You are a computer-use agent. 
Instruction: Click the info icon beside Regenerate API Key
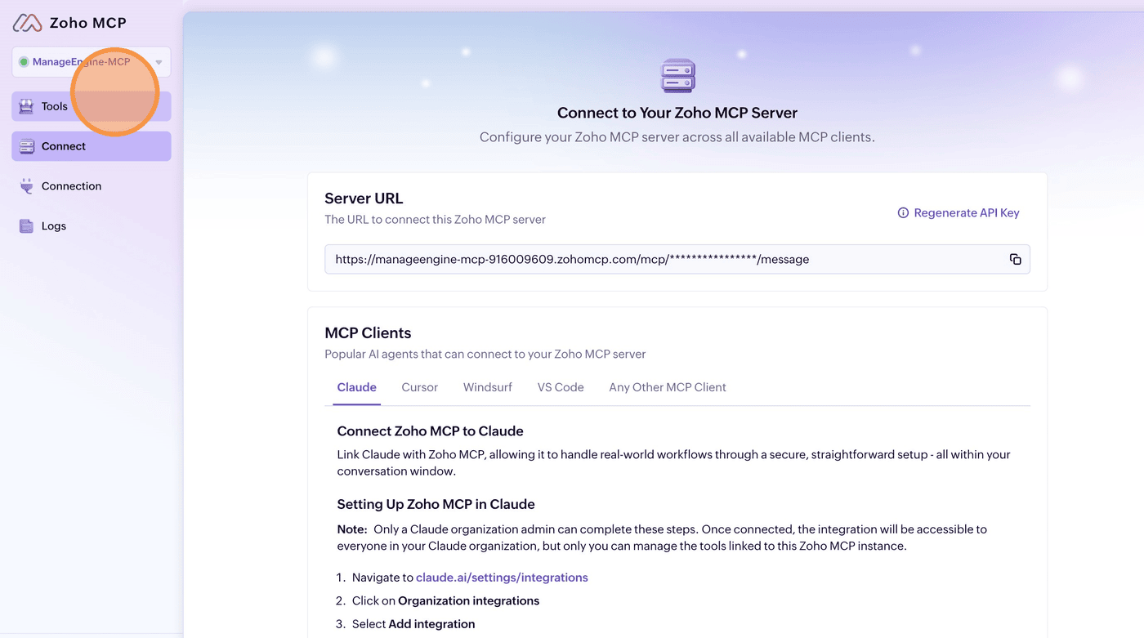point(903,212)
